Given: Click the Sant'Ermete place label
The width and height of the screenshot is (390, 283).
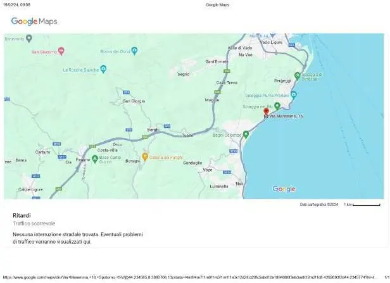Looking at the screenshot, I should click(217, 61).
